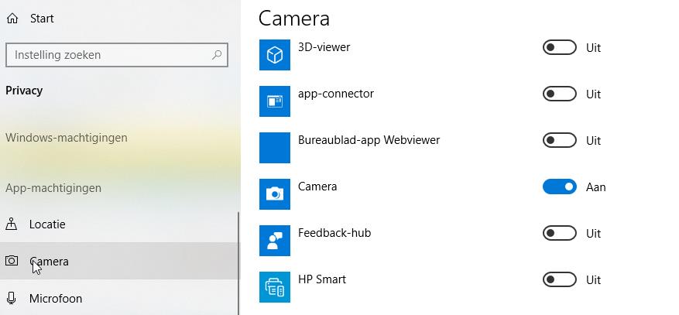Image resolution: width=679 pixels, height=315 pixels.
Task: Click the Bureaublad-app Webviewer blue icon
Action: 274,148
